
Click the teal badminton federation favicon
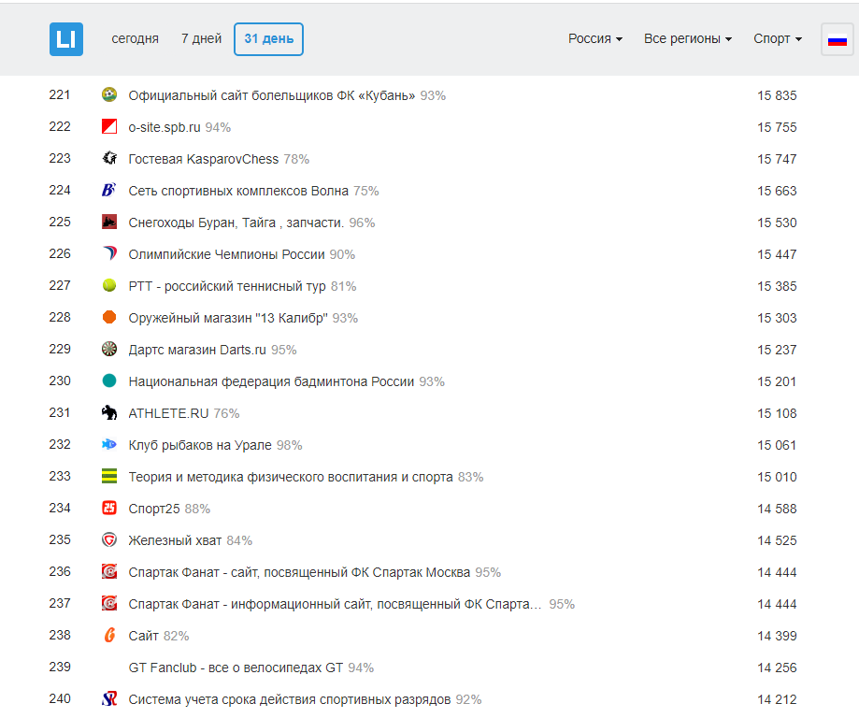pos(109,381)
